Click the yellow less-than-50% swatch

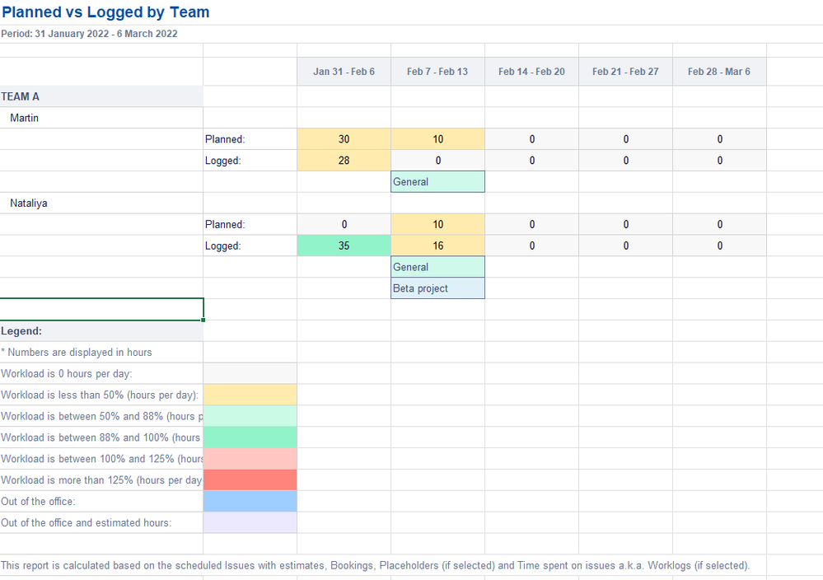coord(250,395)
